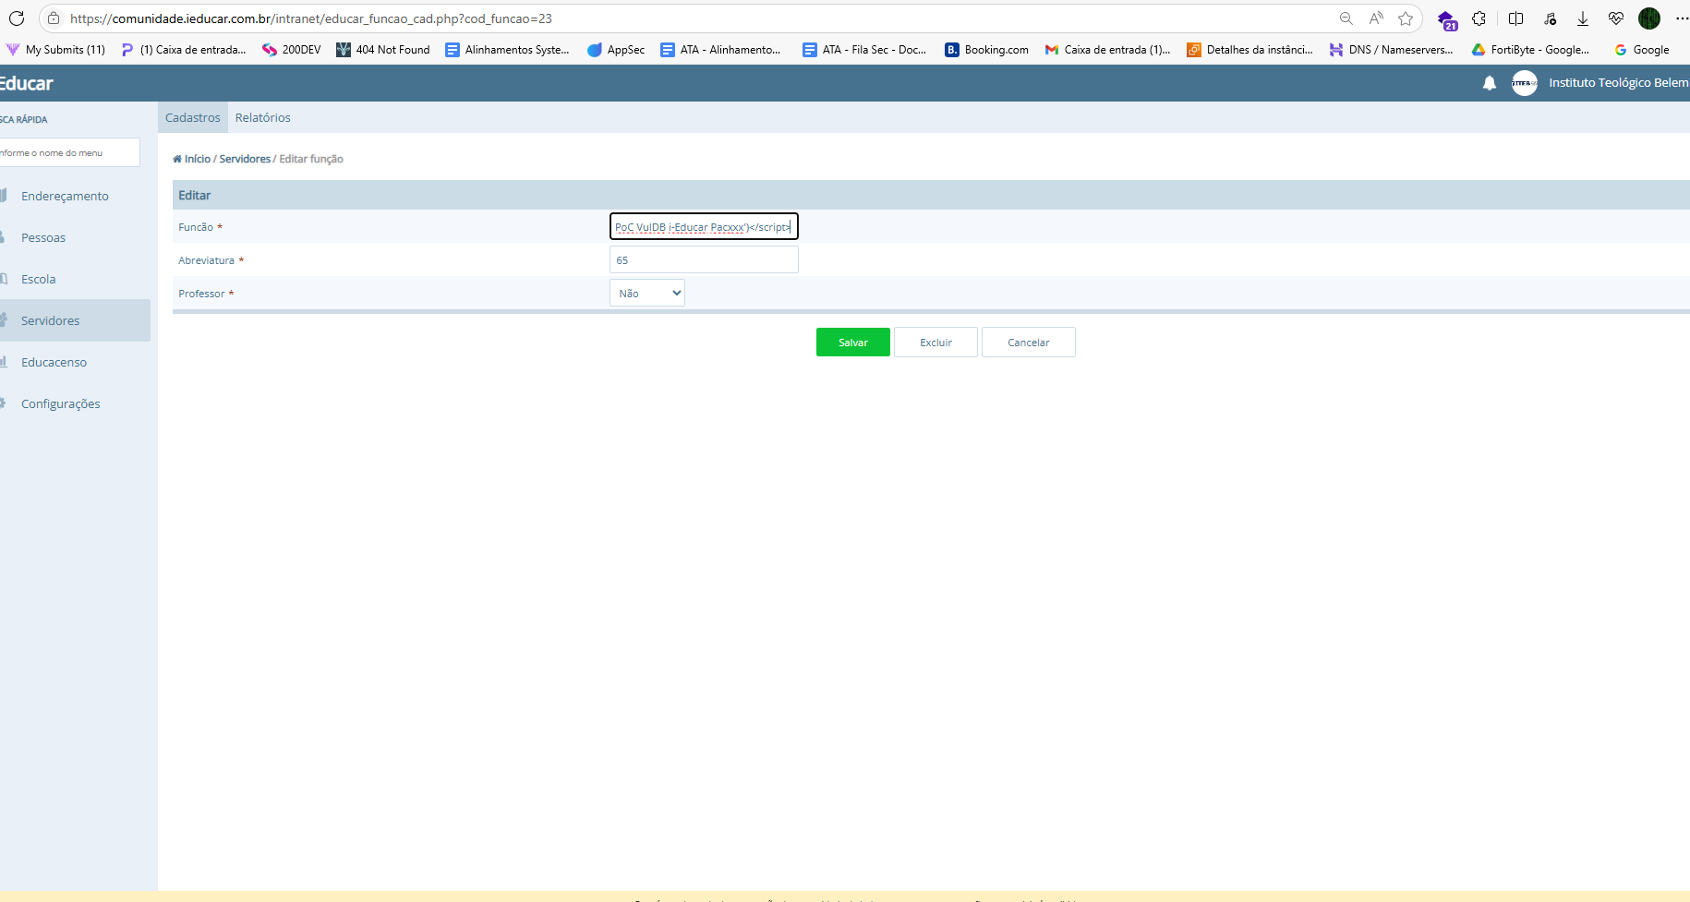Click the Abreviatura field with 65
Screen dimensions: 1690x902
point(704,259)
